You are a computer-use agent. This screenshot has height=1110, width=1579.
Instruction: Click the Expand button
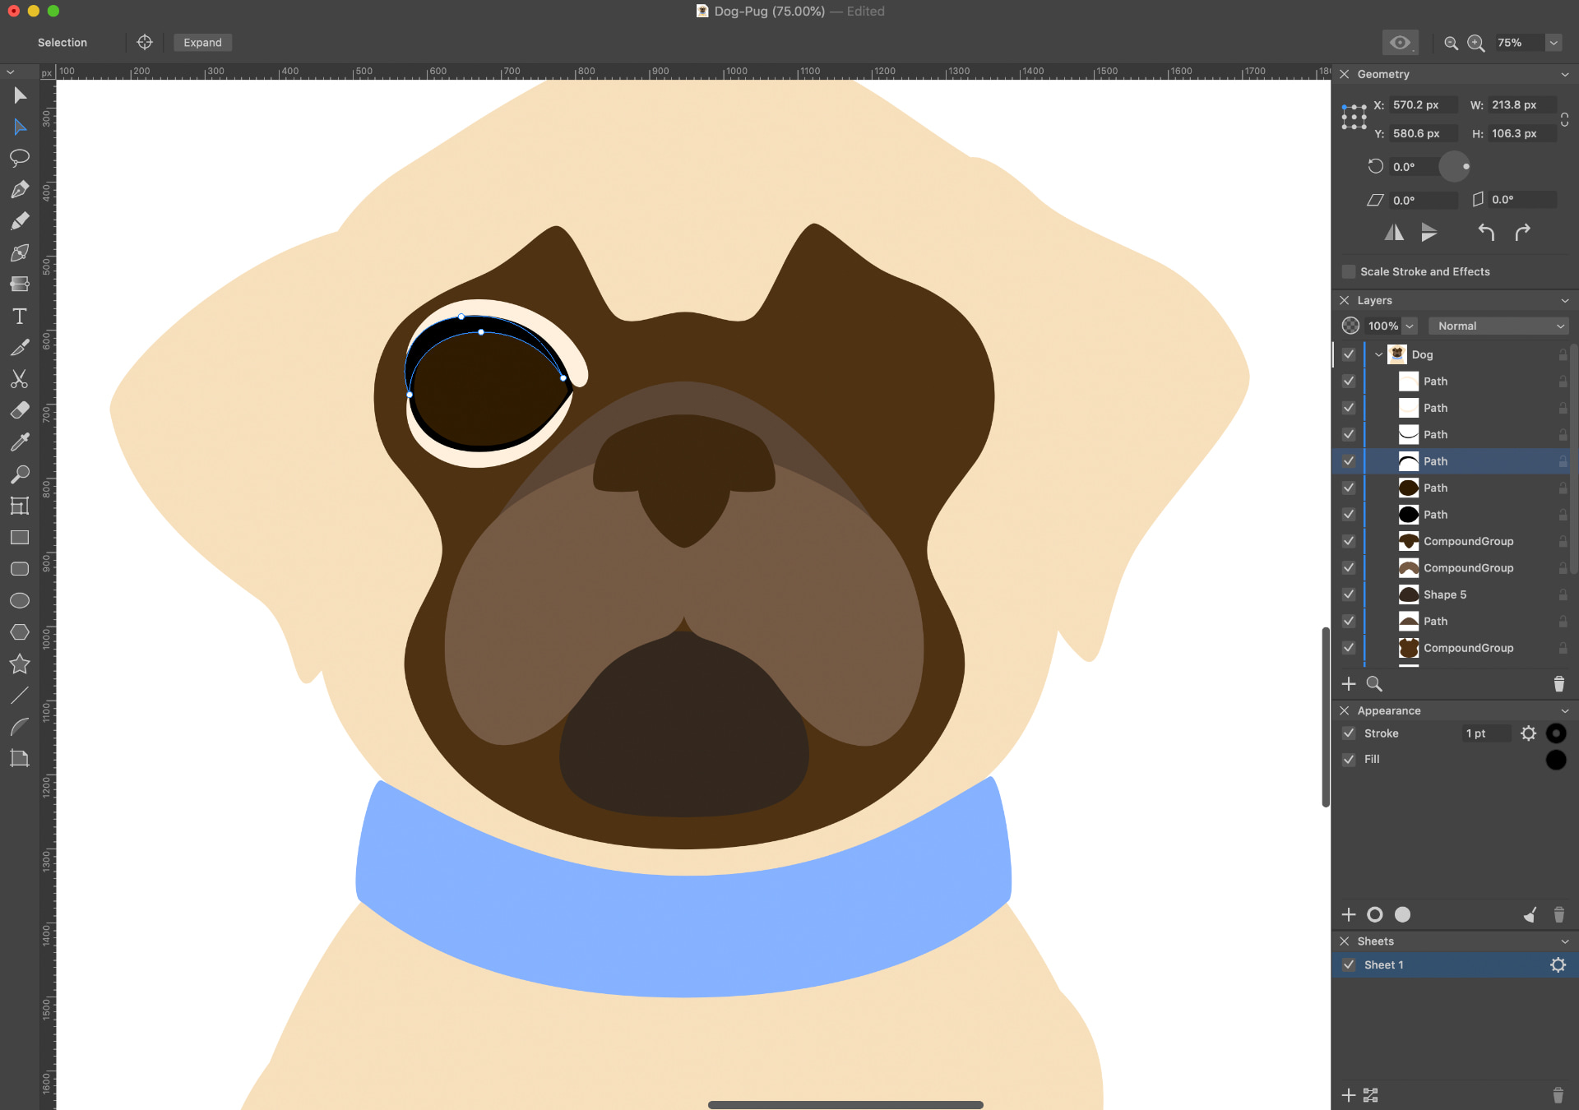[202, 43]
